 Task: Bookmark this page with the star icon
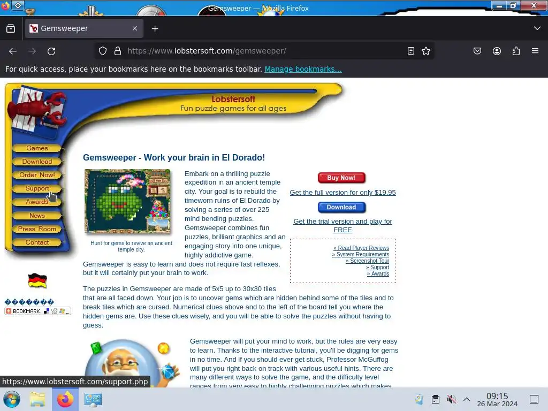tap(426, 51)
